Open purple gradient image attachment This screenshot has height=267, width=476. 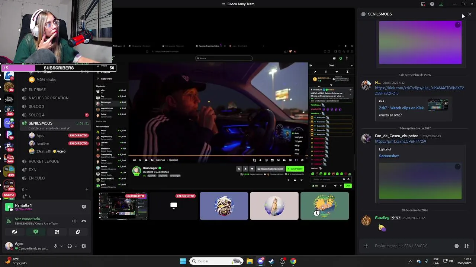click(420, 42)
